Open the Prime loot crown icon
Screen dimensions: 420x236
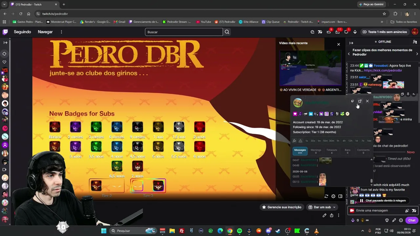tap(329, 32)
